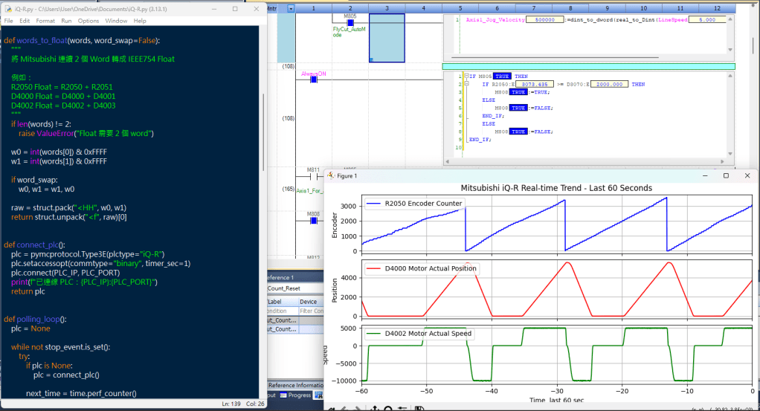Click the M805 contact in the ladder
The image size is (760, 411).
tap(350, 22)
